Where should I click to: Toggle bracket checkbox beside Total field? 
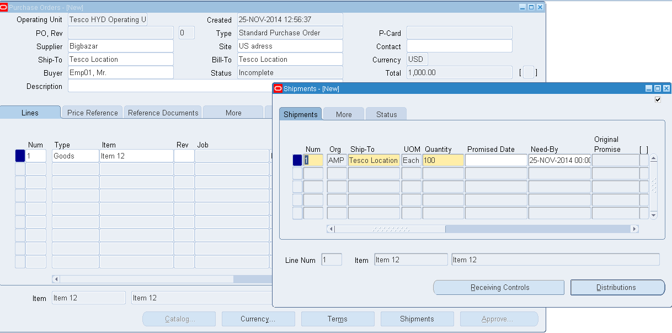click(x=529, y=72)
